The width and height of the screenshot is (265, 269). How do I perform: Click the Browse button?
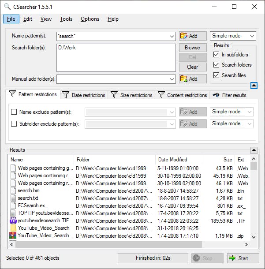[193, 48]
